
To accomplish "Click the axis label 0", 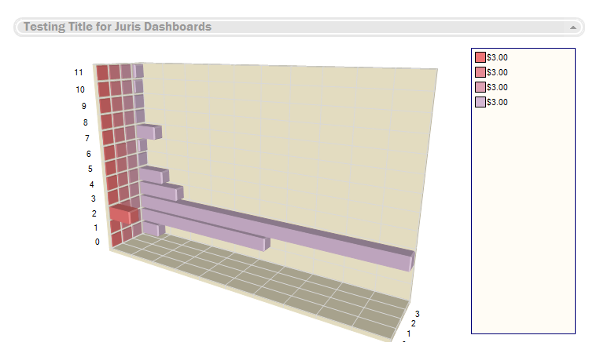I will tap(98, 242).
